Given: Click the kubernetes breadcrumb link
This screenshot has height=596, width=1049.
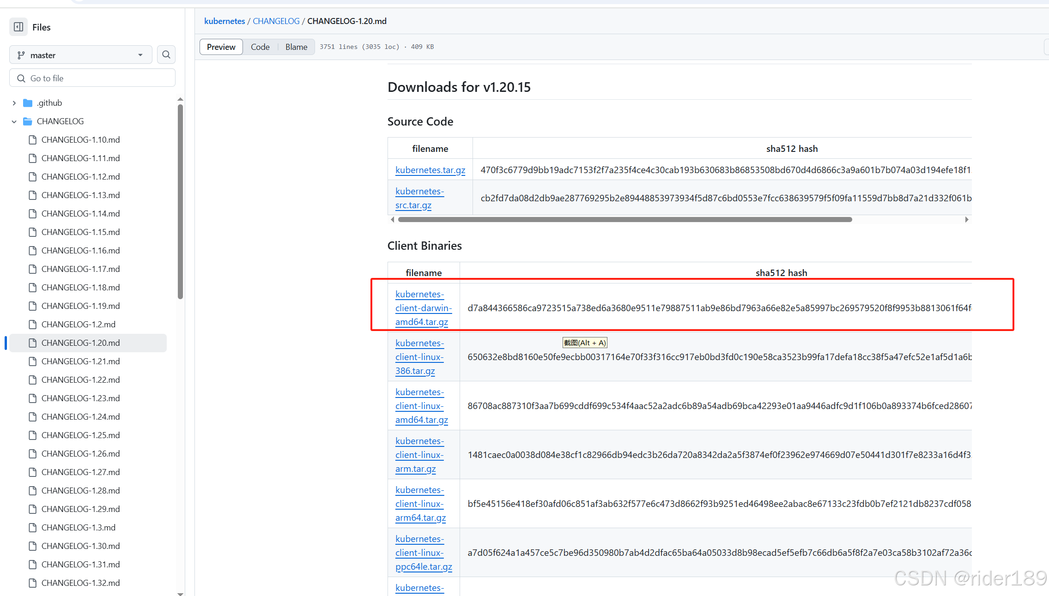Looking at the screenshot, I should pos(224,21).
